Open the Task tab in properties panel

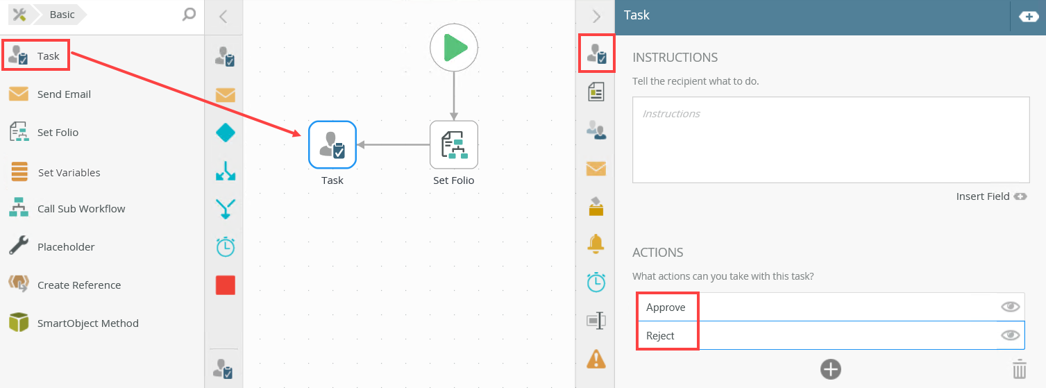click(x=596, y=54)
